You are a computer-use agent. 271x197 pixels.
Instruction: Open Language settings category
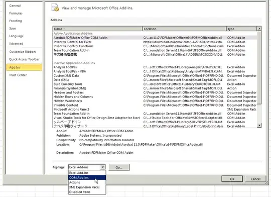tap(17, 36)
